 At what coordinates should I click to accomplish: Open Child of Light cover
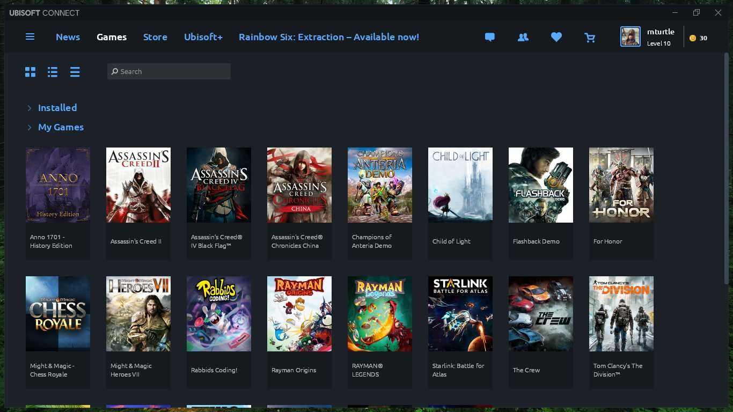pos(460,185)
